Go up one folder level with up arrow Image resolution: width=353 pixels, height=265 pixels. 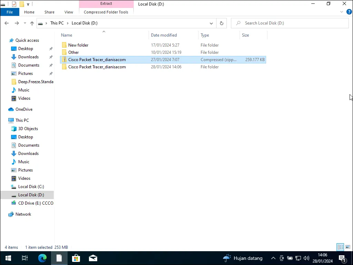pyautogui.click(x=32, y=23)
